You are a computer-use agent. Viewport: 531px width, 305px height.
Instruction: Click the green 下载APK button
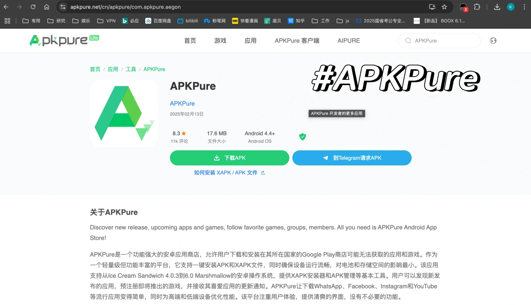click(229, 158)
